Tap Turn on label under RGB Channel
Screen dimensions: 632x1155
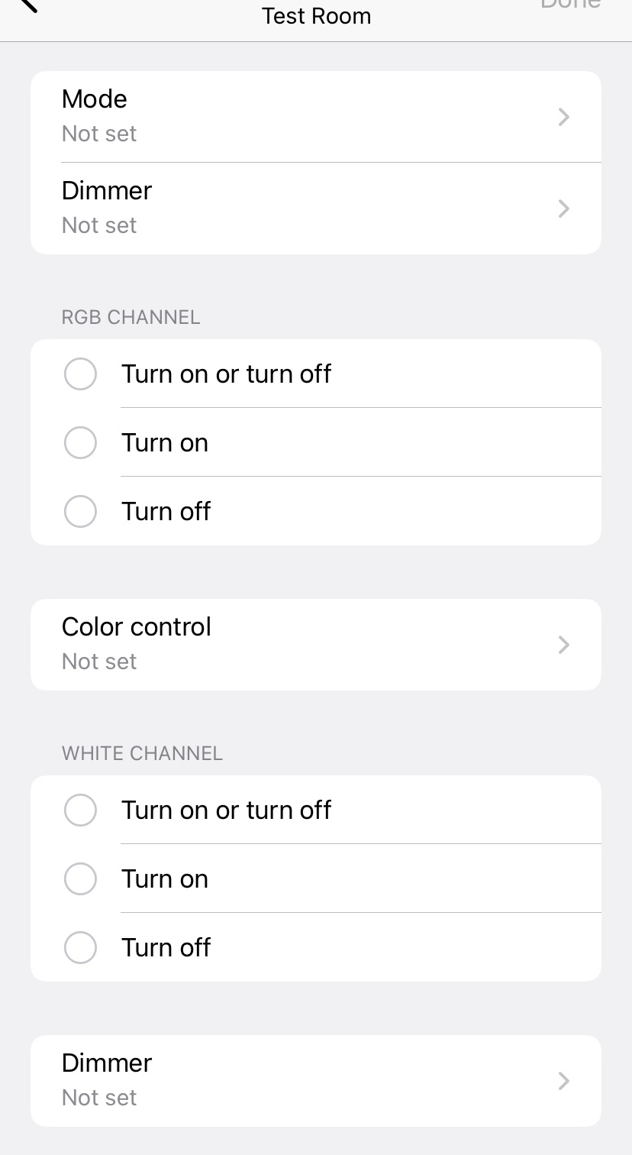click(165, 443)
